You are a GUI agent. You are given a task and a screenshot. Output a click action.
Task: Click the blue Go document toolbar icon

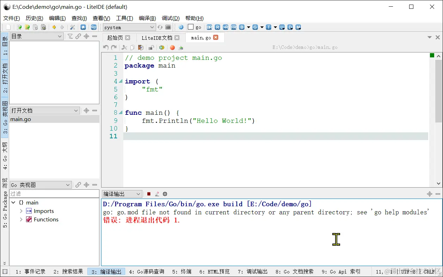pos(94,27)
